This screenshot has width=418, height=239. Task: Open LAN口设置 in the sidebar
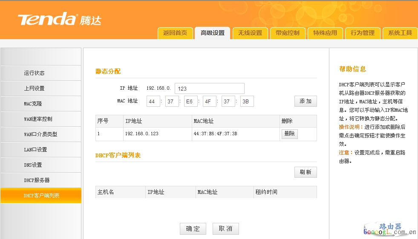click(x=35, y=150)
